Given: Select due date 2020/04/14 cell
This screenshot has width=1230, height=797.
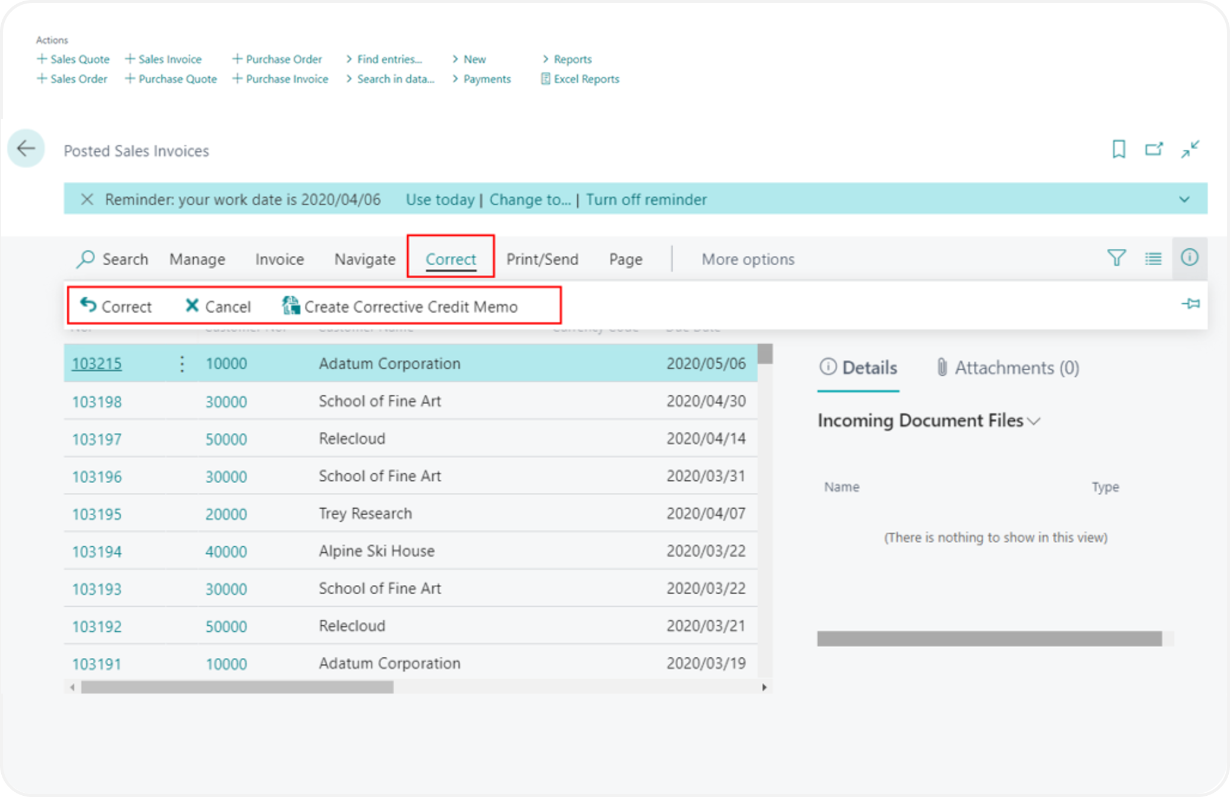Looking at the screenshot, I should click(706, 439).
